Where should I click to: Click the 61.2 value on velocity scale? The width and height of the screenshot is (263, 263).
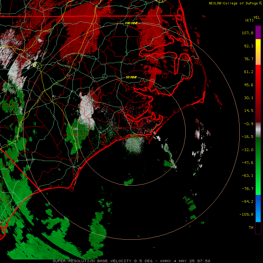pos(249,72)
